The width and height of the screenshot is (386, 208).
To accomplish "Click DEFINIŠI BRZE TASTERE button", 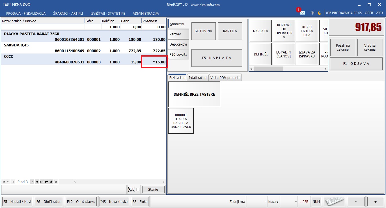I will coord(194,94).
